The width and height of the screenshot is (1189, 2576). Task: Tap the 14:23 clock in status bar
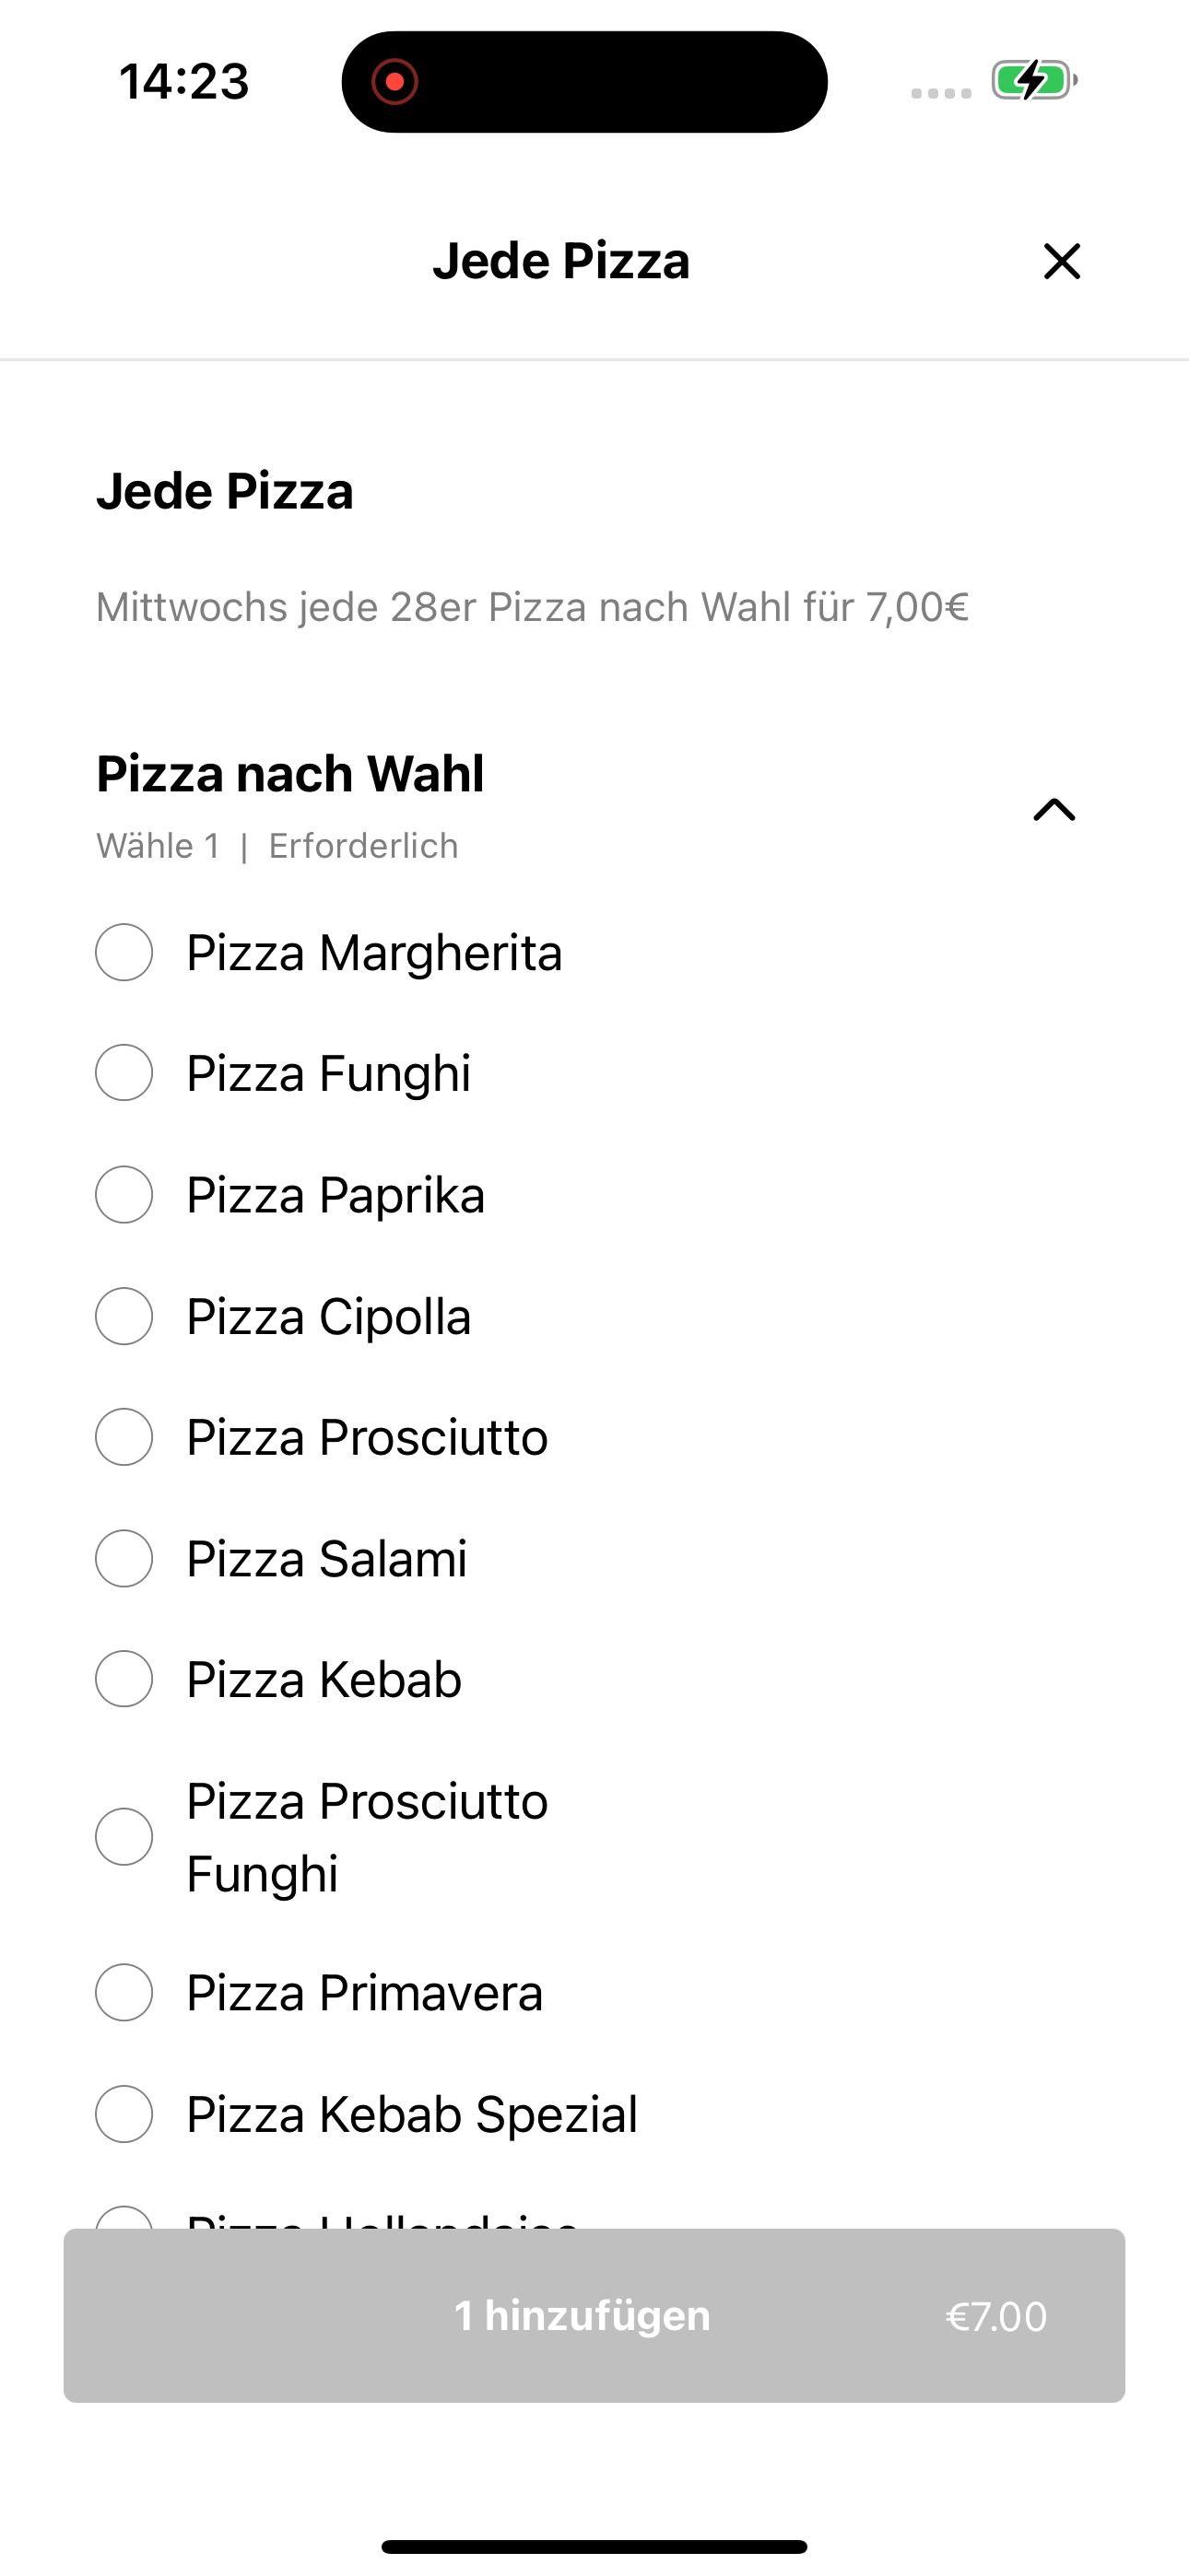pos(184,81)
